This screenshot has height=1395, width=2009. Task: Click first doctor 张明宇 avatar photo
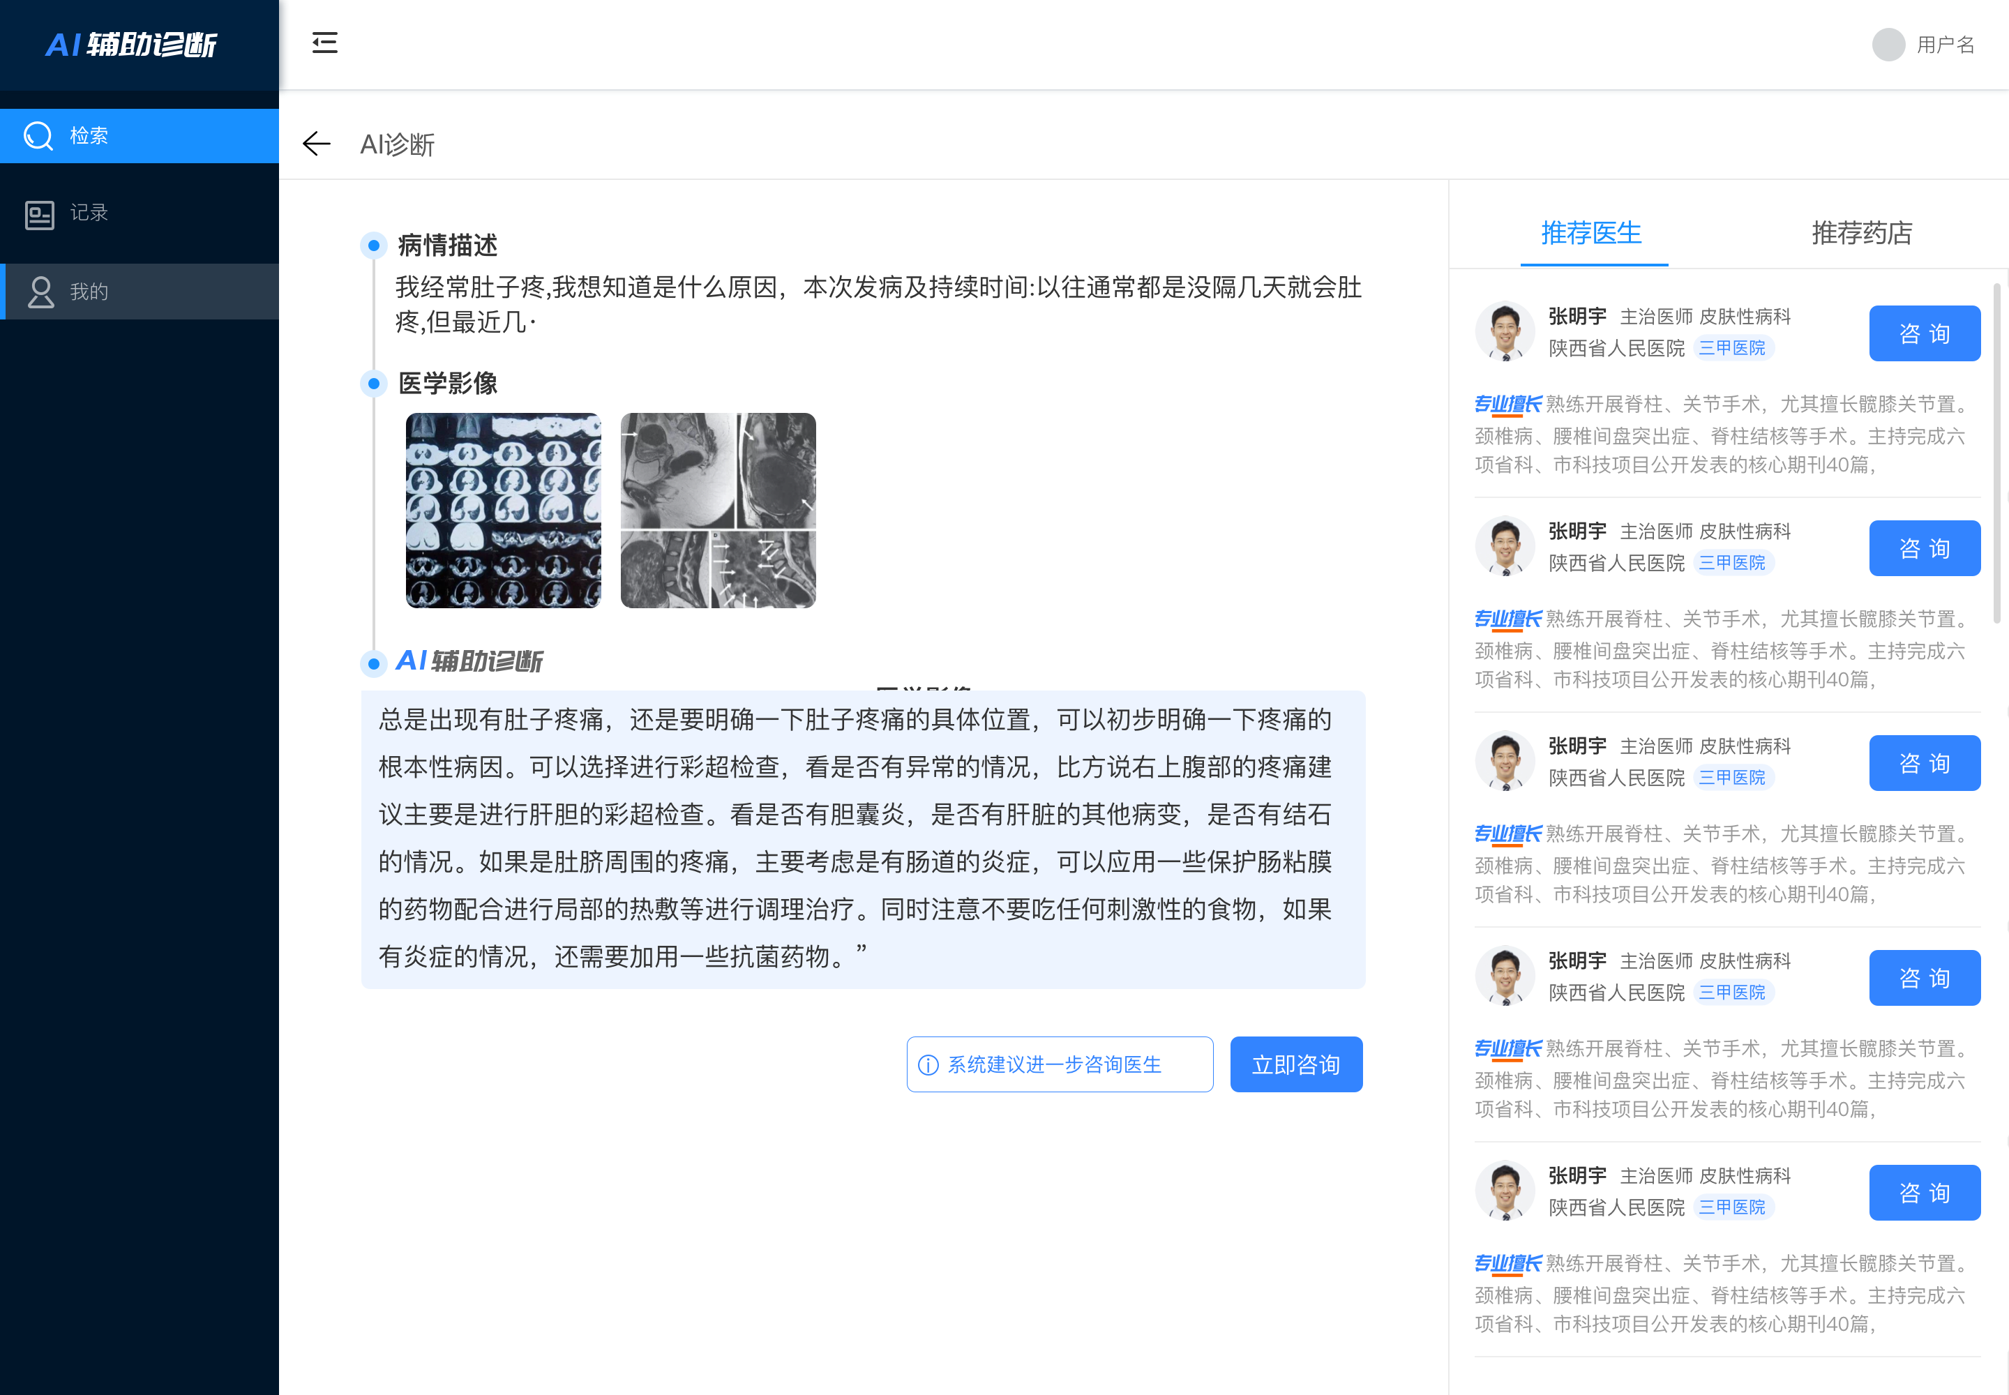[1505, 331]
